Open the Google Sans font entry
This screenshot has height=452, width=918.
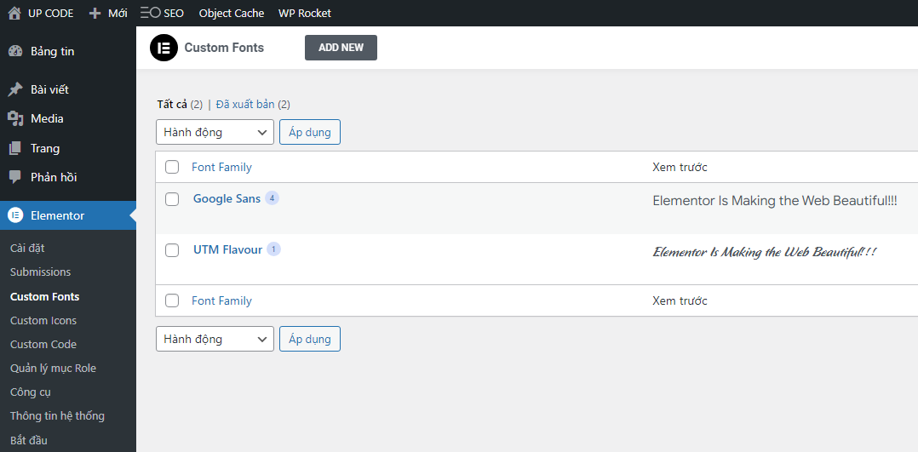click(227, 198)
